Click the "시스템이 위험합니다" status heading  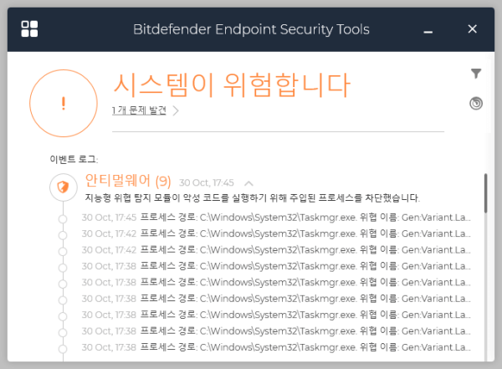click(x=231, y=83)
